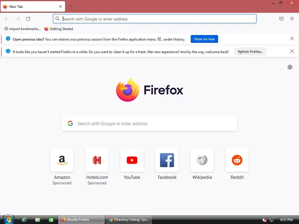Open the Firefox application hamburger menu

(292, 19)
